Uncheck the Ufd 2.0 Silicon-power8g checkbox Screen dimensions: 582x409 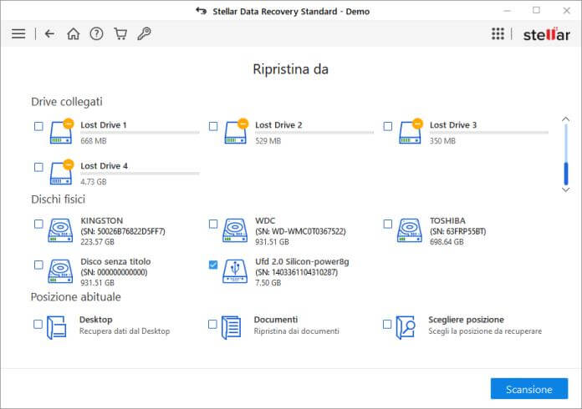pyautogui.click(x=213, y=265)
